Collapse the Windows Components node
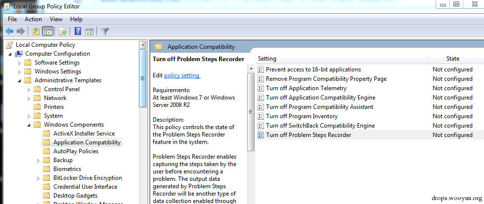 pyautogui.click(x=29, y=125)
